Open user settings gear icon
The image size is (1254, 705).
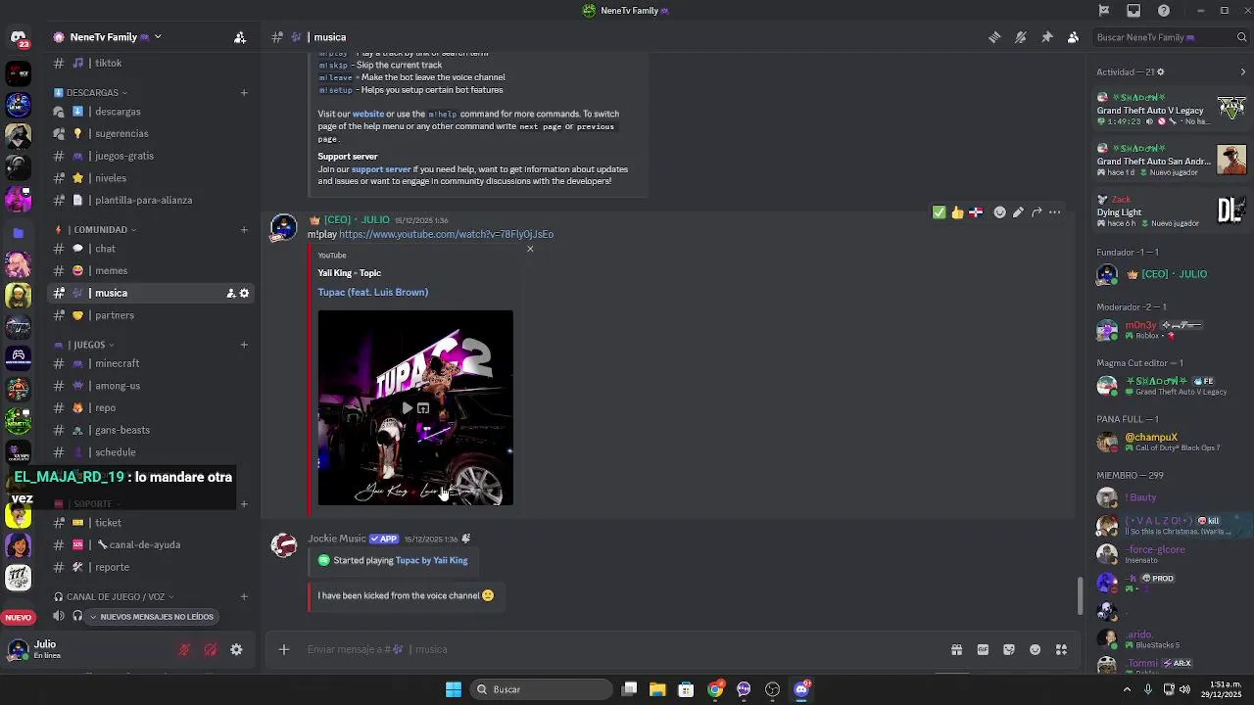(x=236, y=649)
